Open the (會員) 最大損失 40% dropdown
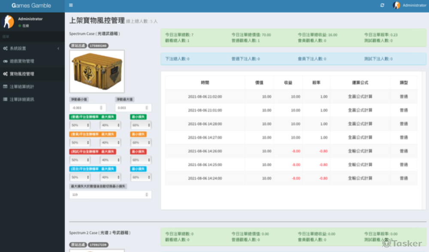This screenshot has height=252, width=429. pyautogui.click(x=110, y=142)
